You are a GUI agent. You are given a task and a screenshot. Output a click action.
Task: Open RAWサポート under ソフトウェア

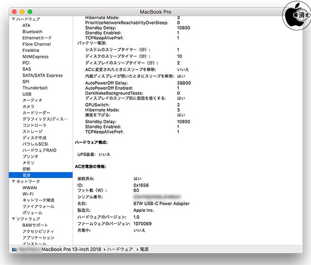click(35, 225)
